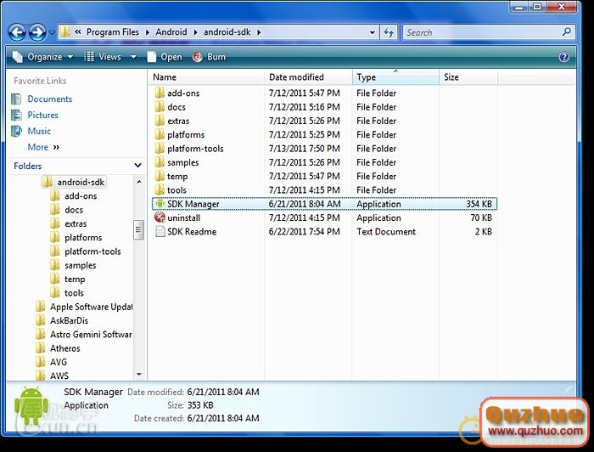Open Pictures favorite link
The width and height of the screenshot is (594, 452).
[x=42, y=115]
